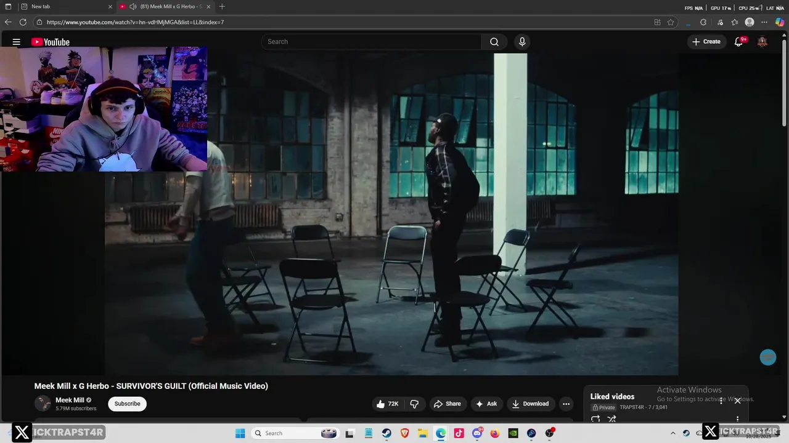Toggle shuffle in Liked videos playlist
Image resolution: width=789 pixels, height=443 pixels.
click(611, 419)
